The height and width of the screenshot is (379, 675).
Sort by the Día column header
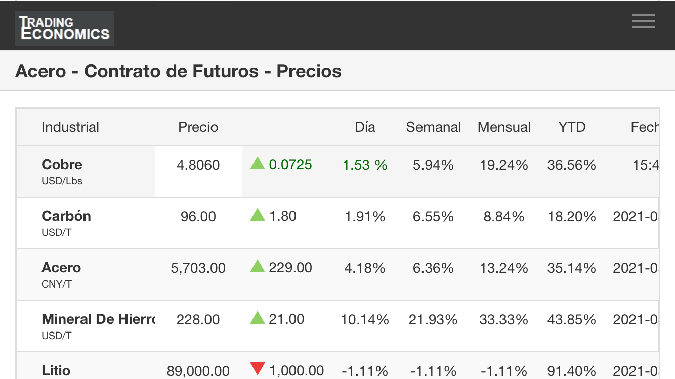(365, 127)
